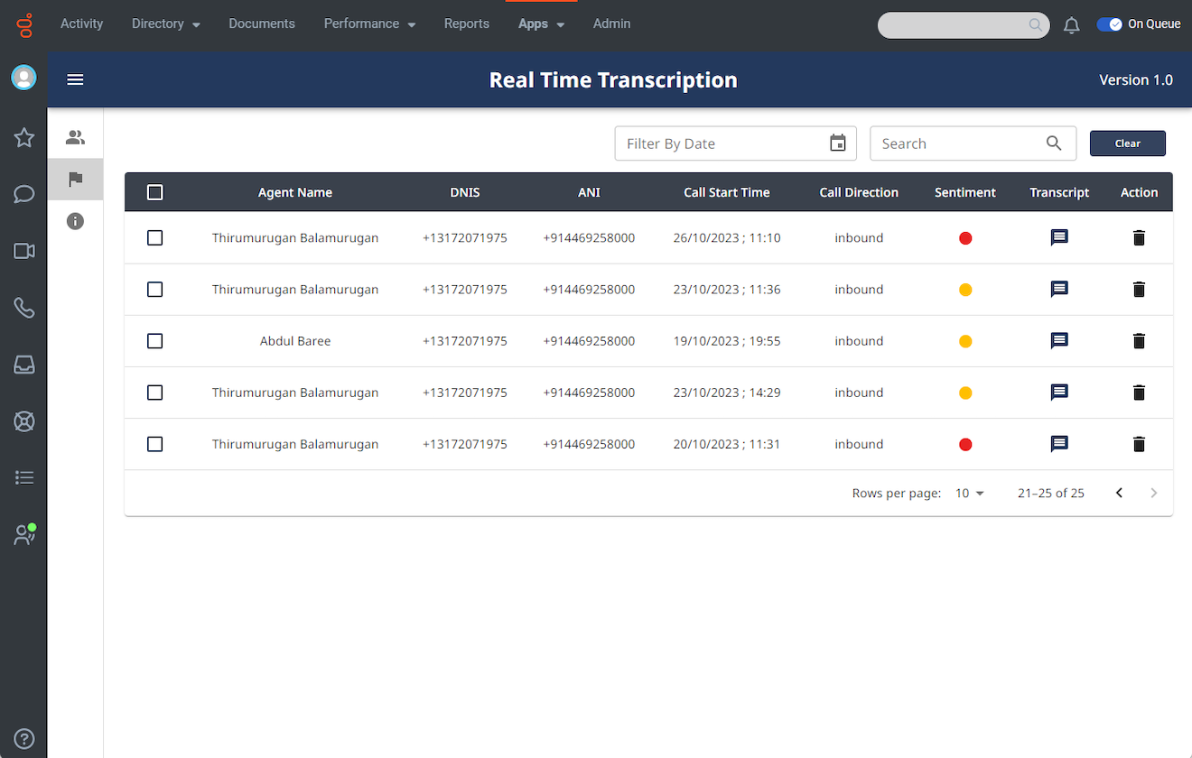Open the flag panel in secondary sidebar

click(75, 179)
